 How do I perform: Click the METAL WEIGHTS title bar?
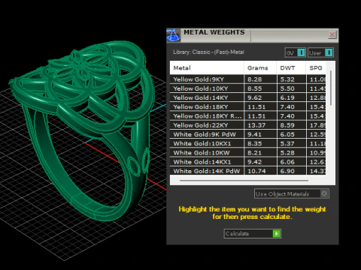(x=253, y=35)
